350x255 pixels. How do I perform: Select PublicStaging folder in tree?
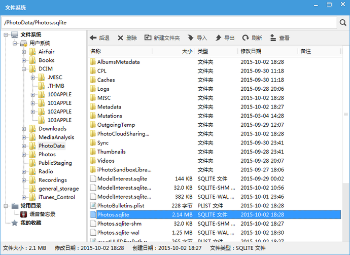55,163
